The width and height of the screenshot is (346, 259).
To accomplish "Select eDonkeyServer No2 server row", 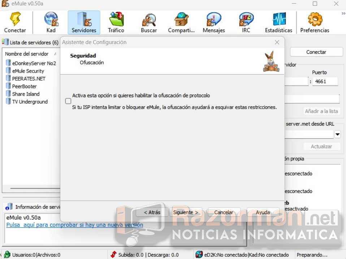I will pyautogui.click(x=31, y=63).
